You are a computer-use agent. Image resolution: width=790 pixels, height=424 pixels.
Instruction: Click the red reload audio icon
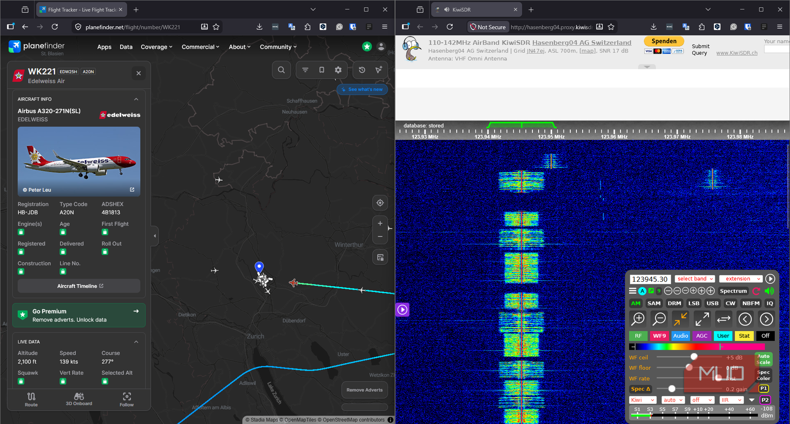pos(756,291)
